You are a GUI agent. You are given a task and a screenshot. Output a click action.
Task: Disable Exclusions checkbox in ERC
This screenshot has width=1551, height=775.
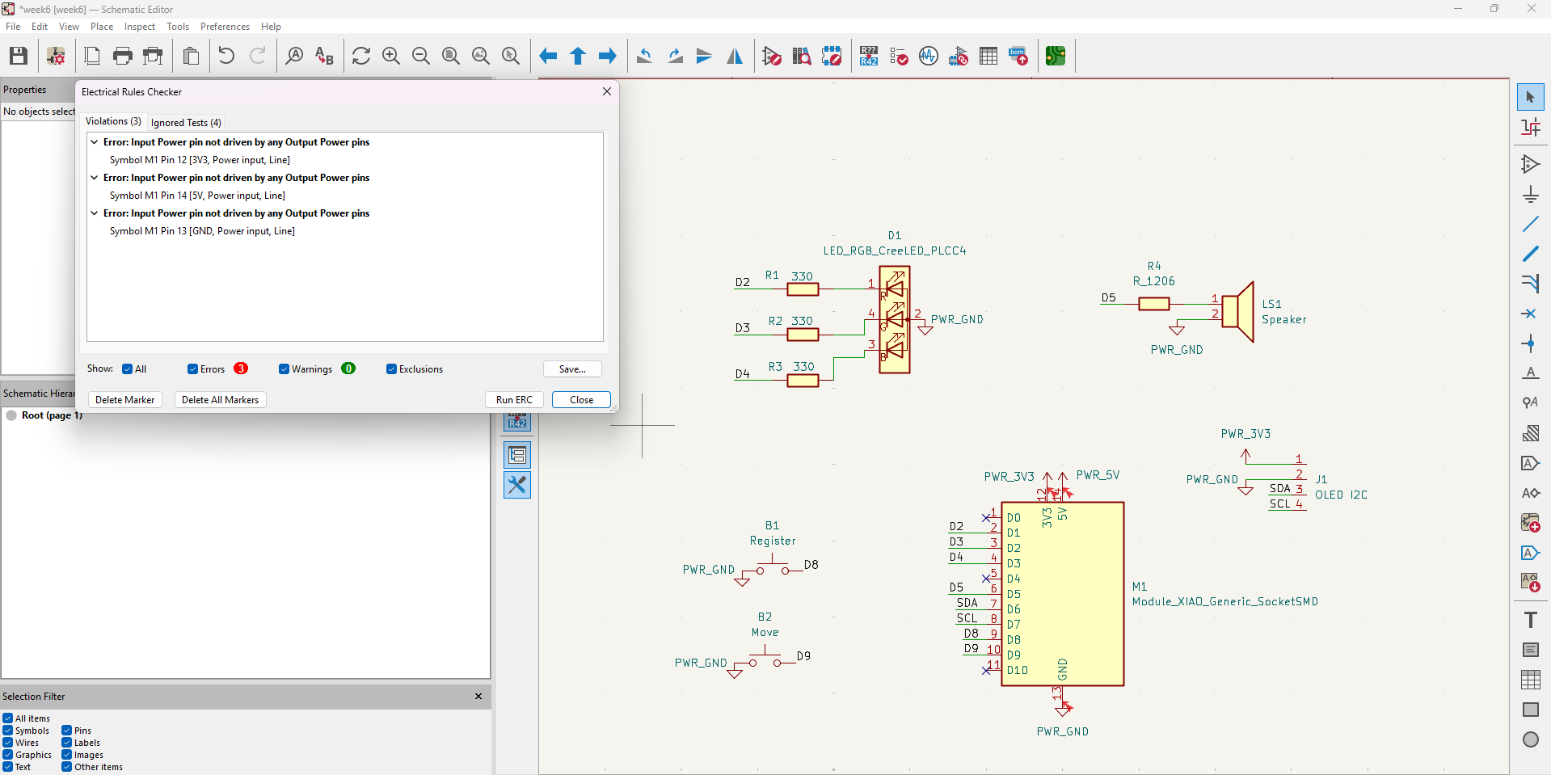tap(391, 369)
